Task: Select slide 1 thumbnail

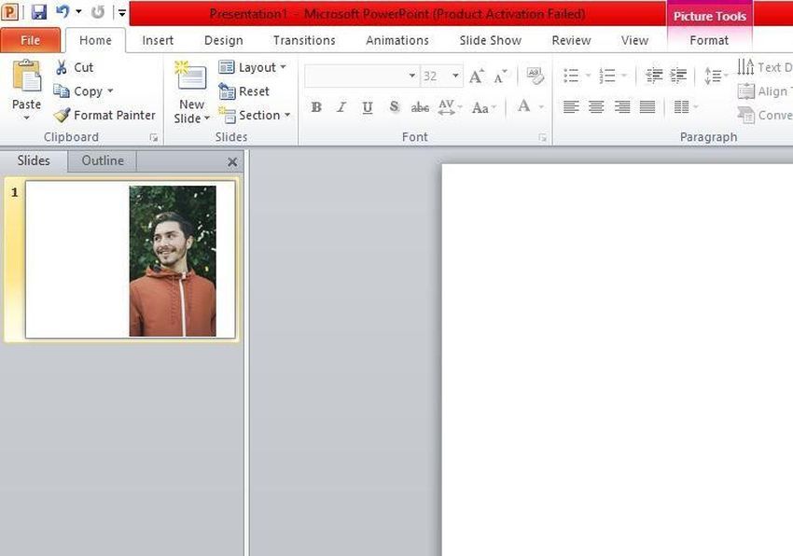Action: [130, 260]
